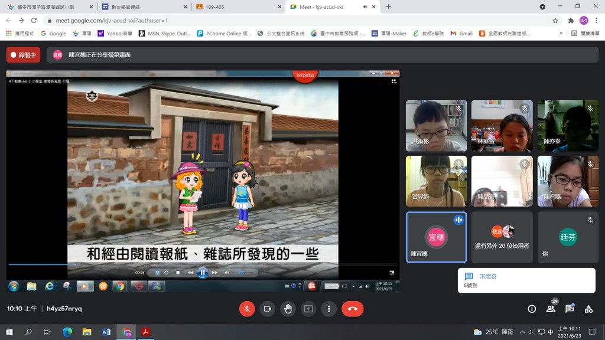The height and width of the screenshot is (340, 605).
Task: Open the 宋宏奇 chat message popup
Action: [526, 280]
